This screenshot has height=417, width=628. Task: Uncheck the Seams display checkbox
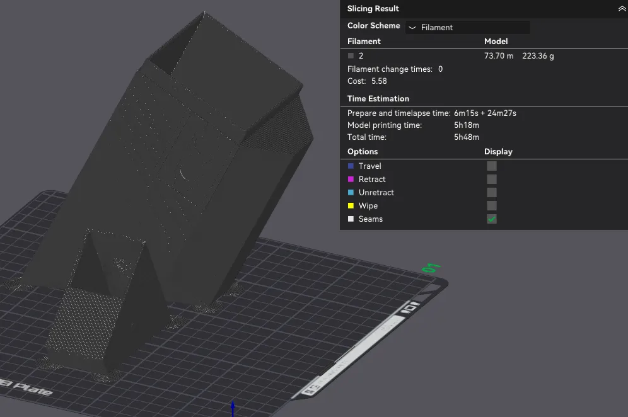click(491, 219)
